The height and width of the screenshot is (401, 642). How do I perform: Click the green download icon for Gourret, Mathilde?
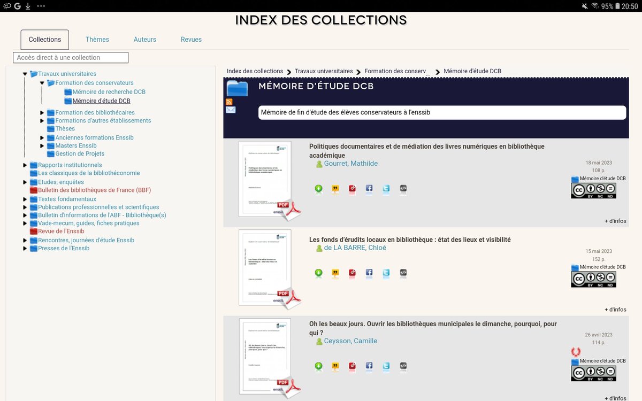(x=318, y=188)
